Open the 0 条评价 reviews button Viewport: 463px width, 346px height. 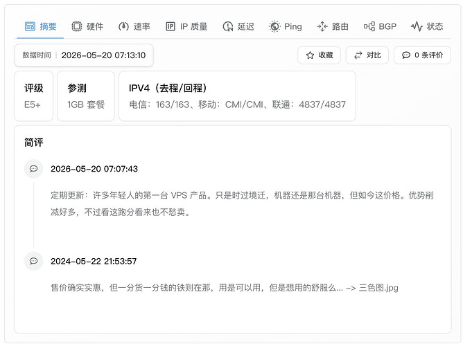pos(422,55)
